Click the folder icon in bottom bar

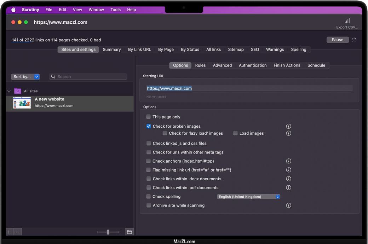pyautogui.click(x=130, y=232)
